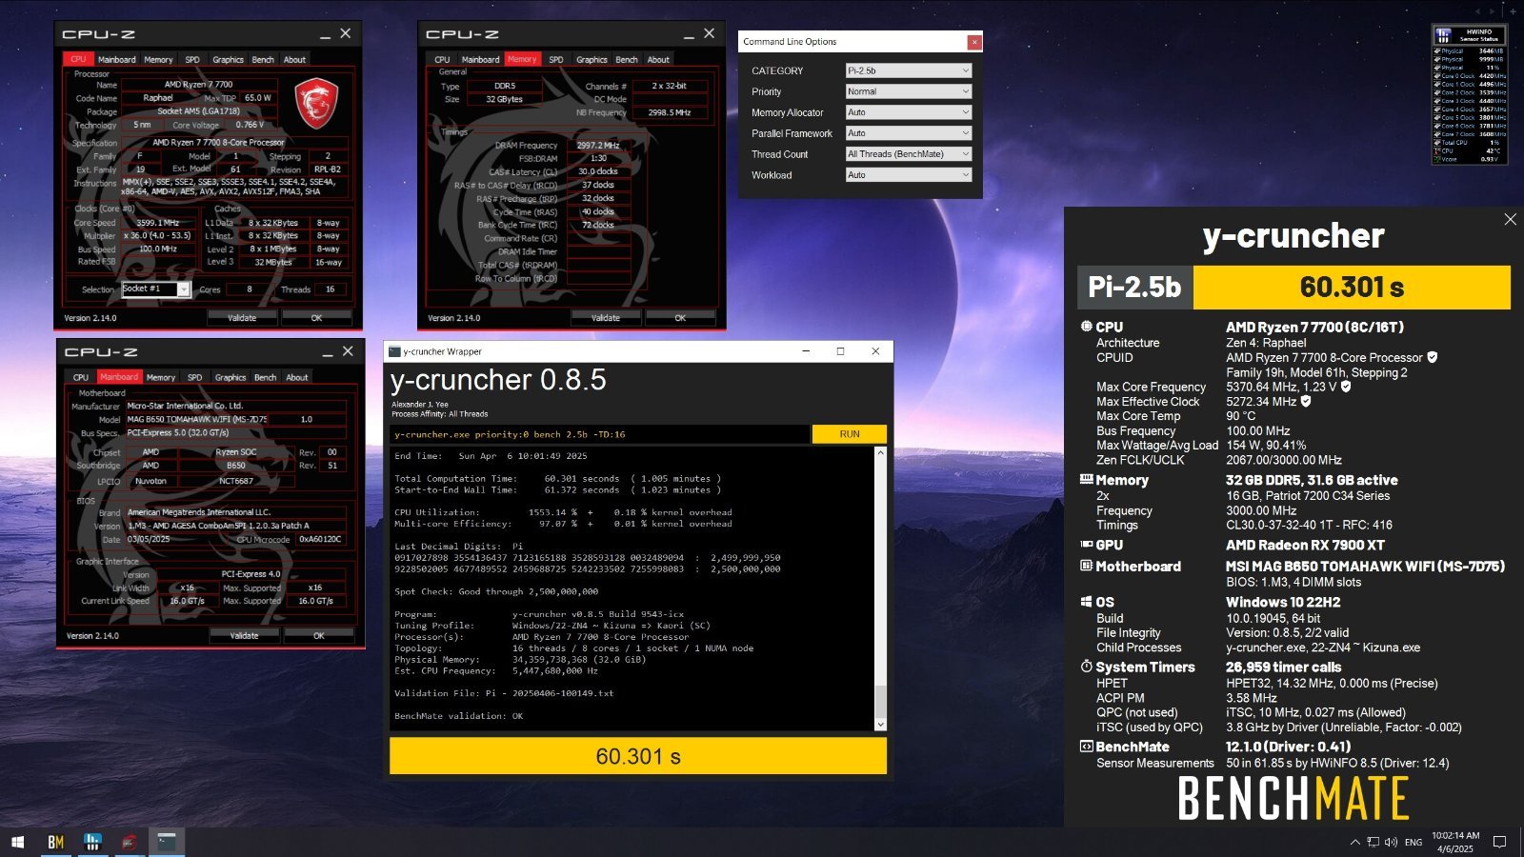Click the GPU section icon in BenchMate panel
This screenshot has width=1524, height=857.
[1086, 545]
